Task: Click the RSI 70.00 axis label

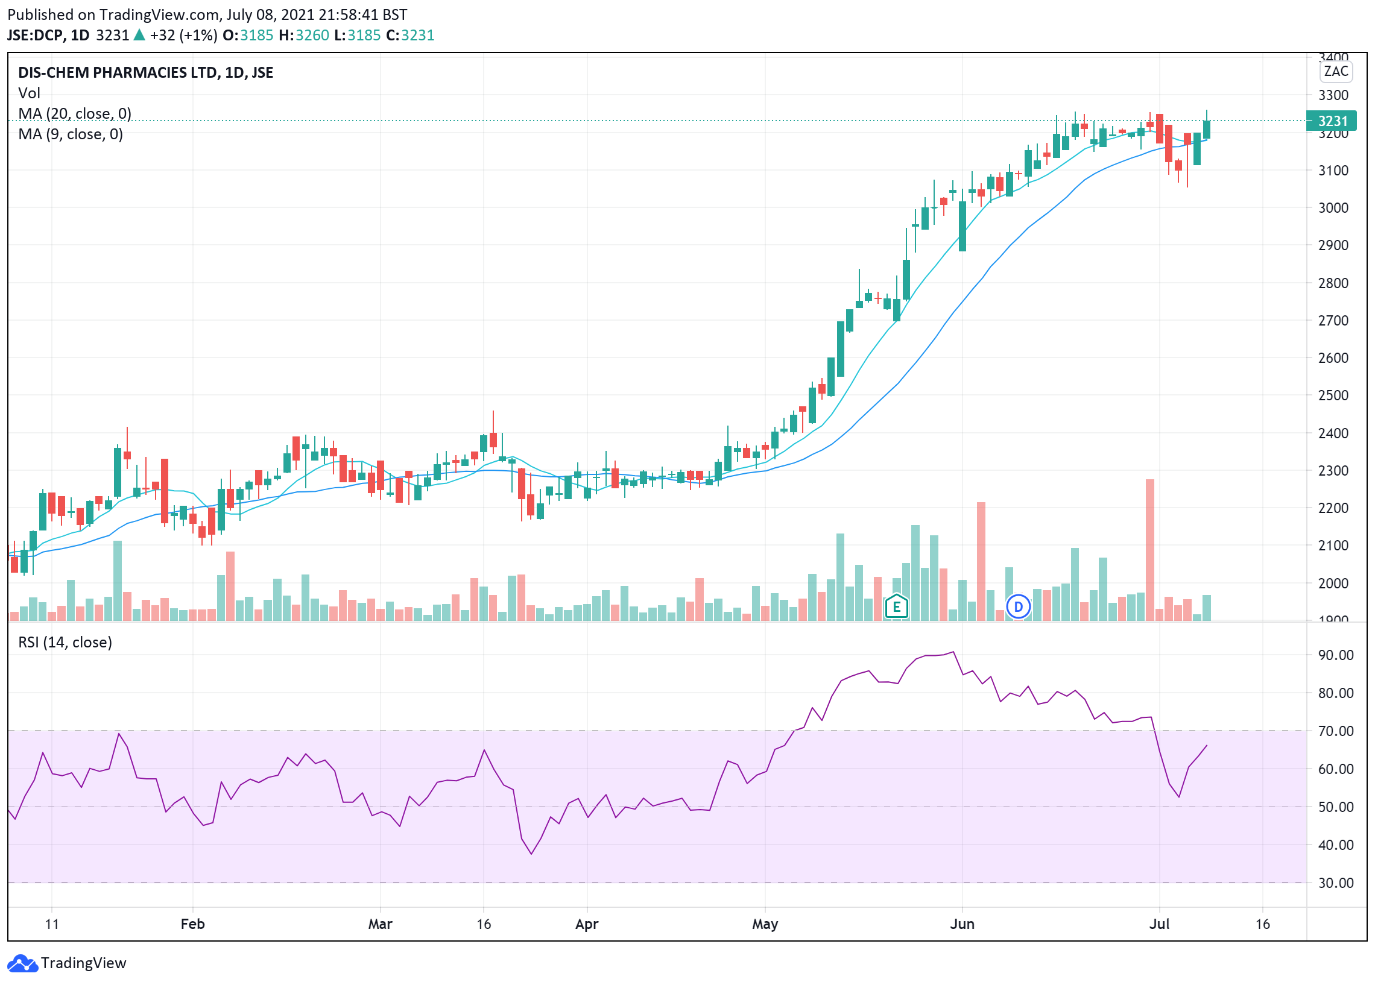Action: coord(1336,731)
